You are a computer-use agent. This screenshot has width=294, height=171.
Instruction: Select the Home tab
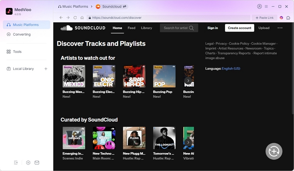coord(117,28)
